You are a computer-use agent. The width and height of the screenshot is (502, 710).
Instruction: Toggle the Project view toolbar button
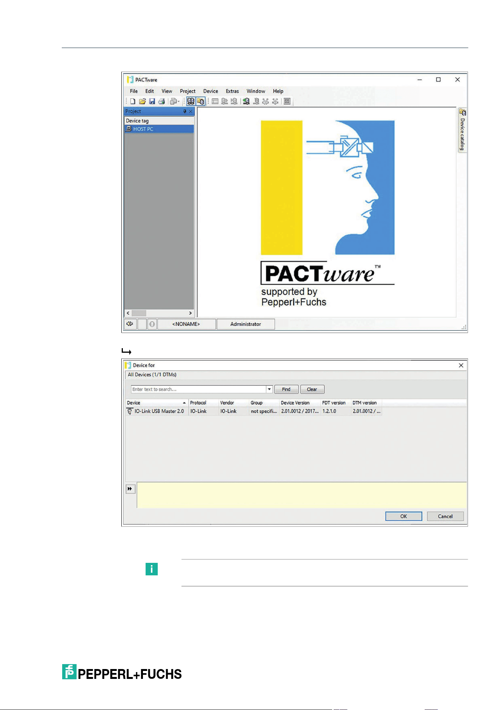tap(191, 101)
